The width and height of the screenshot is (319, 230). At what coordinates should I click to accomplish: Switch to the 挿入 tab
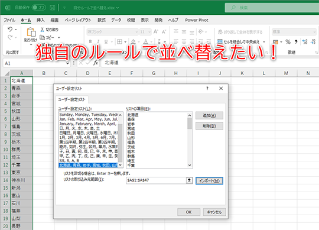coord(41,20)
